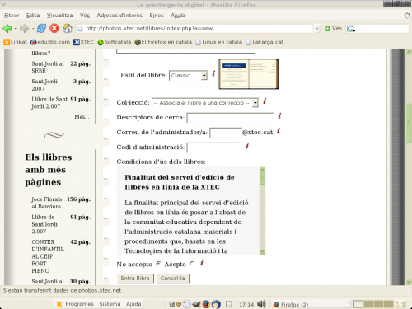Open El Firefox en català bookmark
Screen dimensions: 412x309
(x=163, y=42)
